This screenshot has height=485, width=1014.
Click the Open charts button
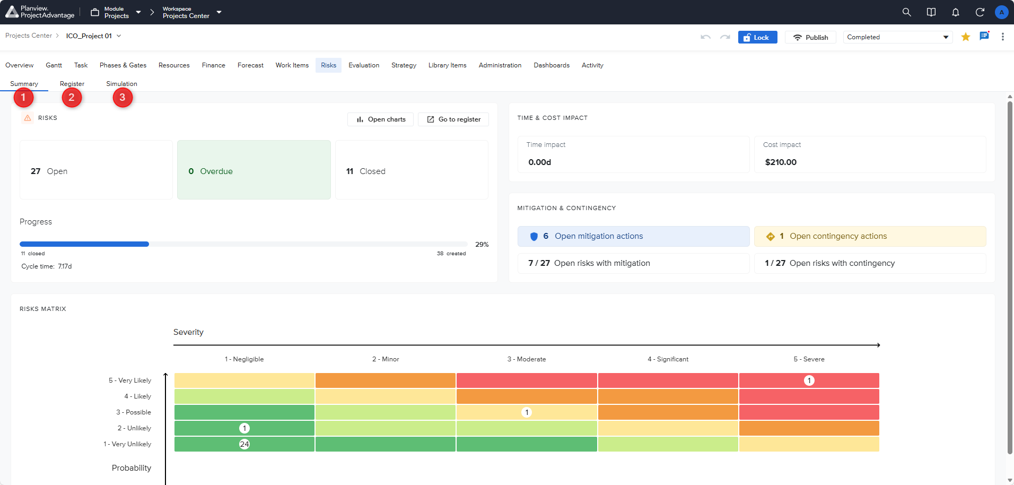coord(380,119)
